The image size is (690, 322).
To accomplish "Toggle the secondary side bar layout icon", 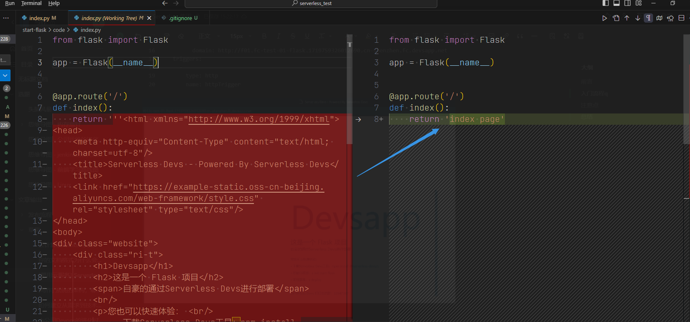I will pos(627,3).
